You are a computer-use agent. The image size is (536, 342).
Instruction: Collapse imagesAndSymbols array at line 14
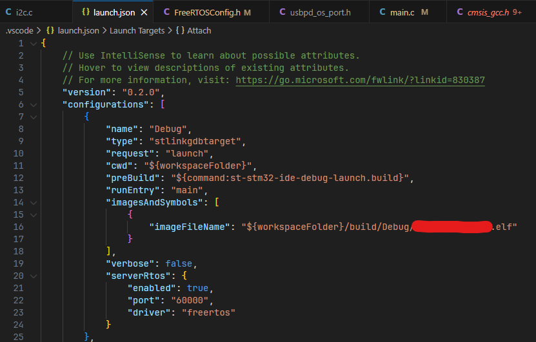pyautogui.click(x=34, y=203)
